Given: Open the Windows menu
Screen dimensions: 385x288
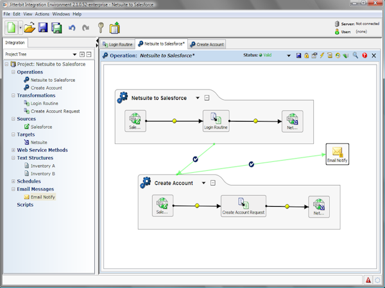Looking at the screenshot, I should (61, 14).
